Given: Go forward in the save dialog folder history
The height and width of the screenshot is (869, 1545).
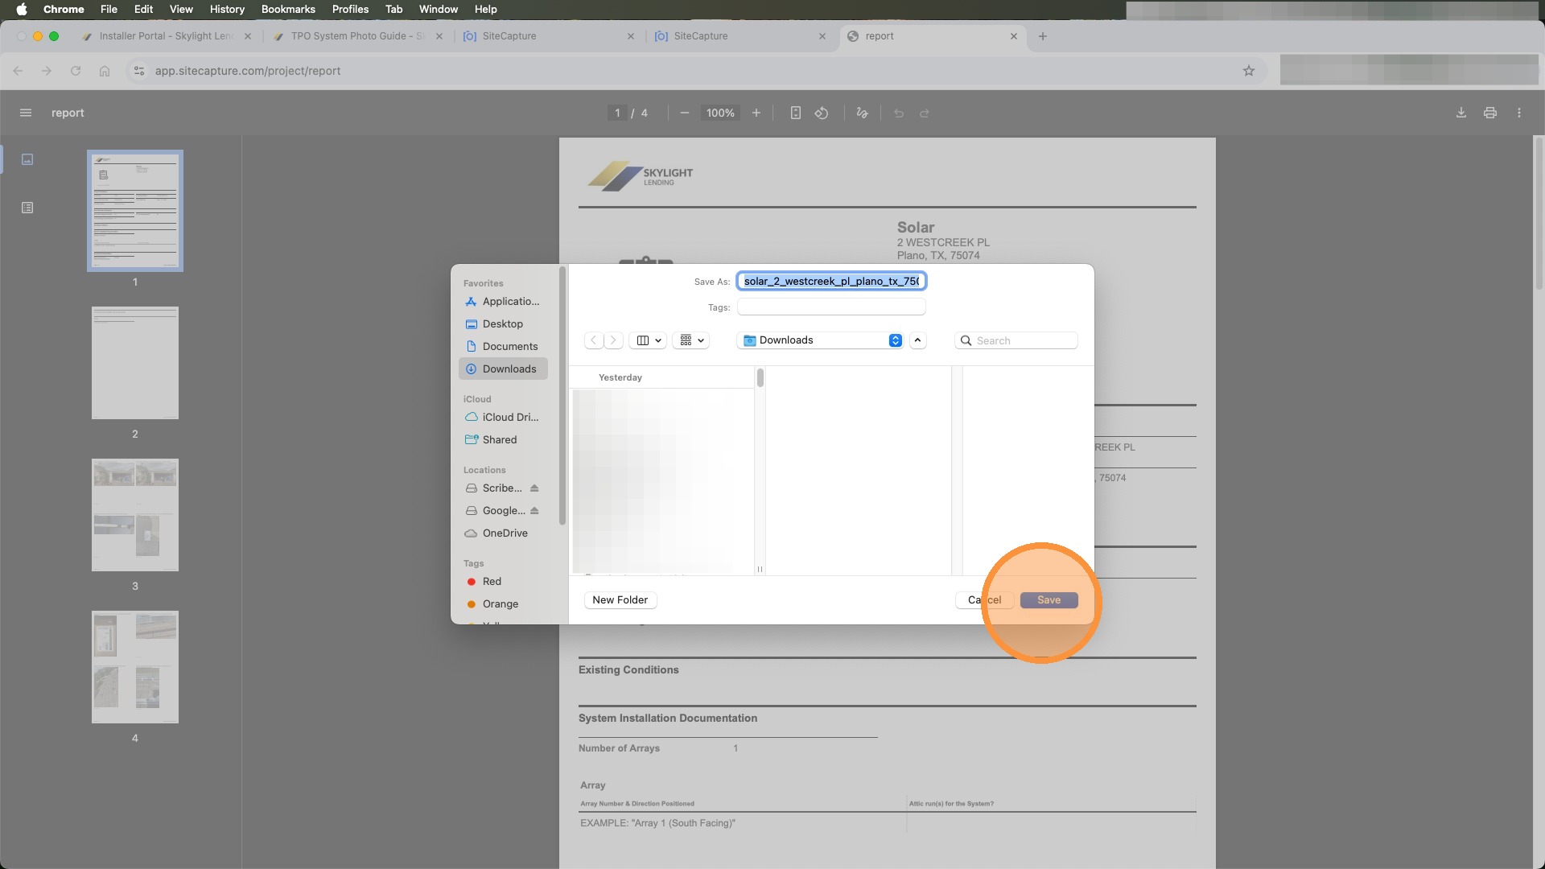Looking at the screenshot, I should tap(613, 340).
